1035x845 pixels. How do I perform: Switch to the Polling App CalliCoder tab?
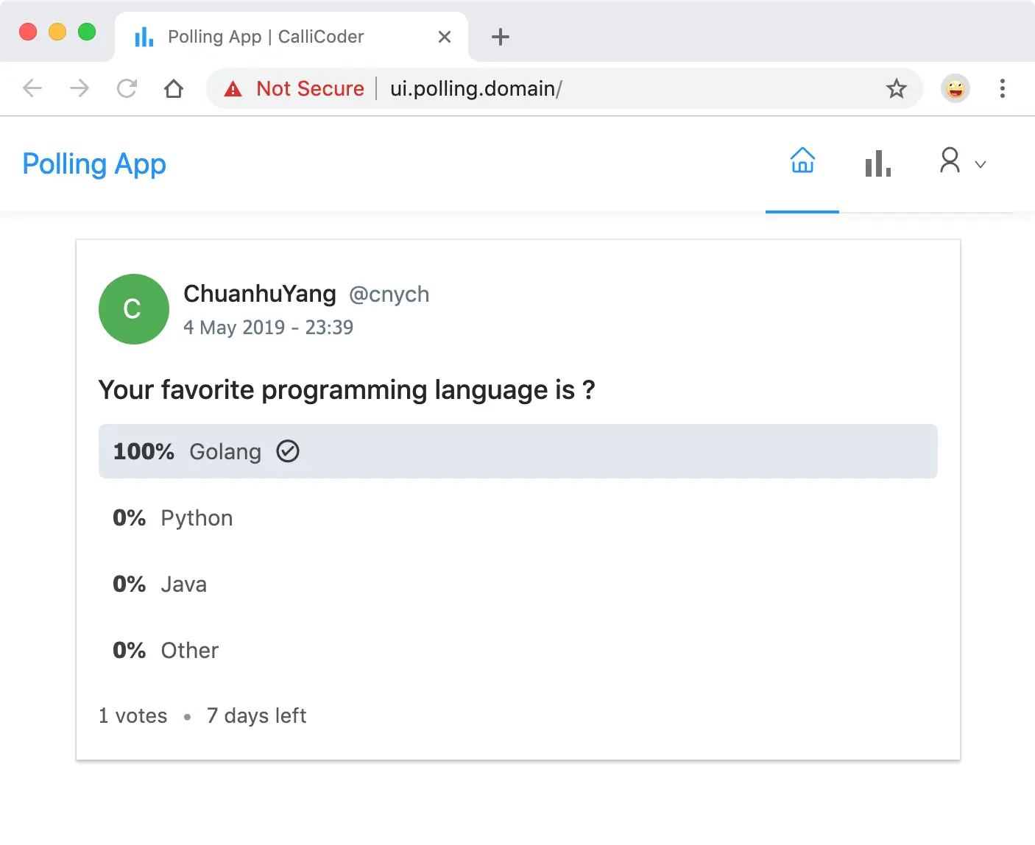pos(265,36)
